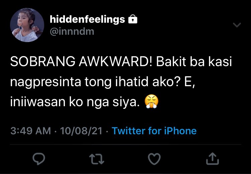This screenshot has height=174, width=251.
Task: Retweet this post using the arrows icon
Action: pyautogui.click(x=97, y=159)
